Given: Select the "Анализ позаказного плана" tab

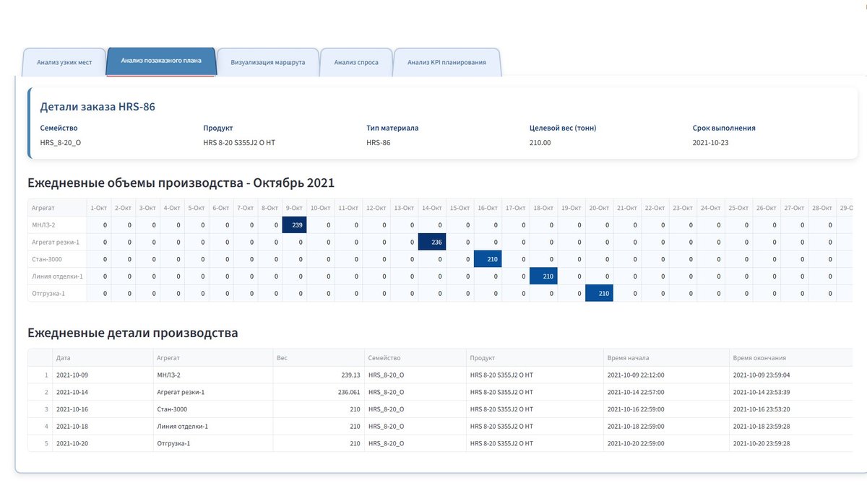Looking at the screenshot, I should point(161,61).
